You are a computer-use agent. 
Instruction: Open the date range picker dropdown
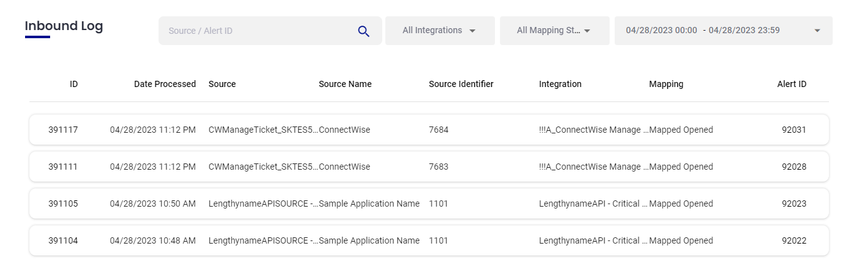click(723, 31)
